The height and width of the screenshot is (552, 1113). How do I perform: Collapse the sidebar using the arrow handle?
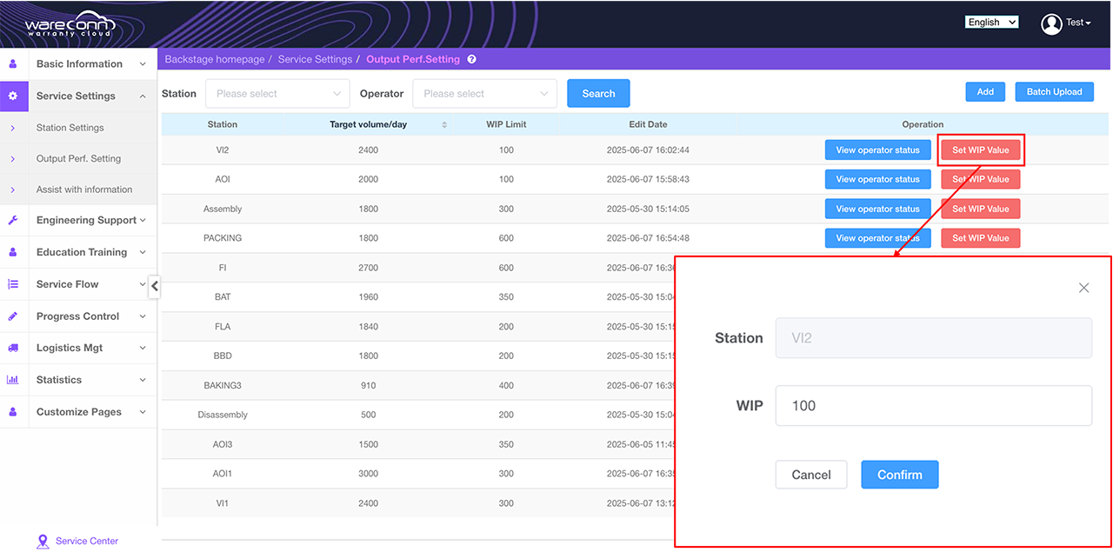coord(154,286)
